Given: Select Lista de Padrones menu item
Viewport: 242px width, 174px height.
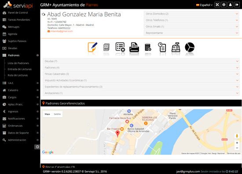Looking at the screenshot, I should pyautogui.click(x=18, y=63).
